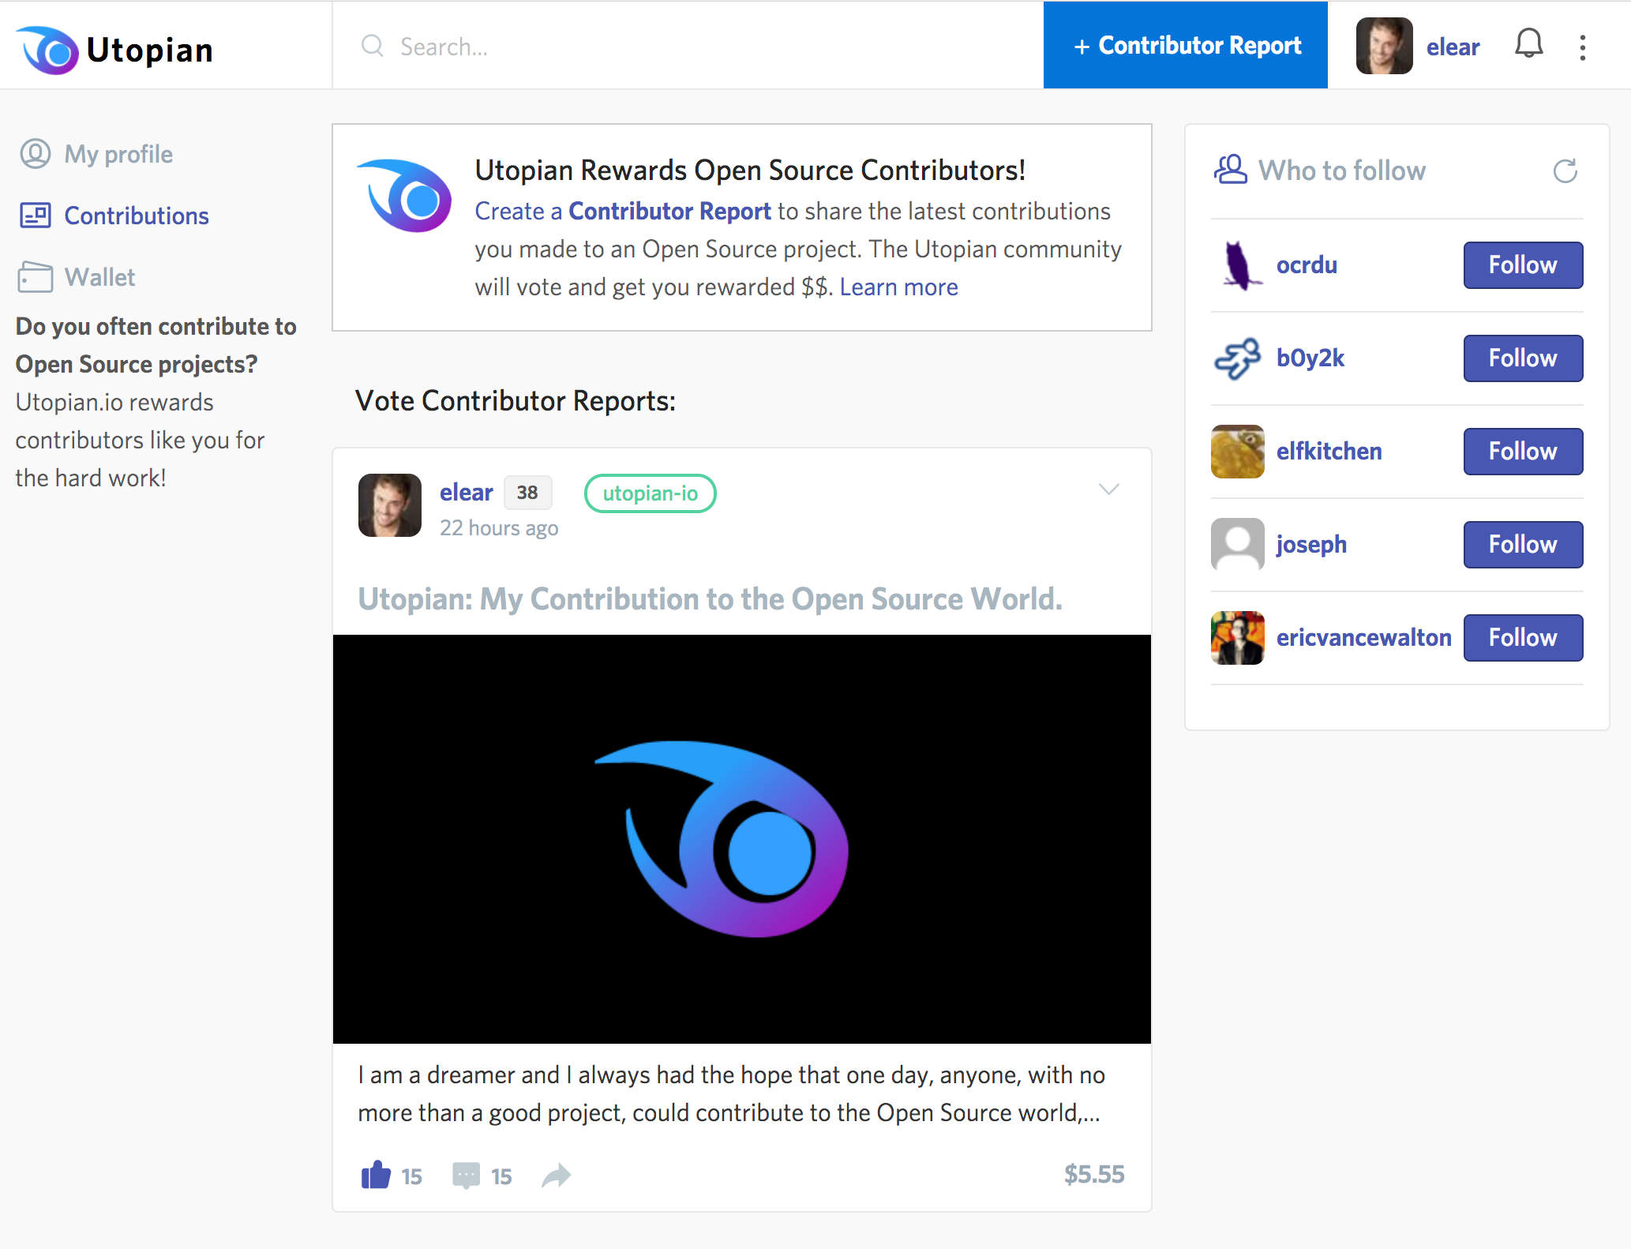View the 15 comments count

(501, 1176)
